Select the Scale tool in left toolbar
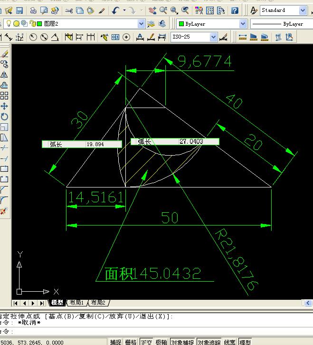This screenshot has height=345, width=313. point(4,127)
